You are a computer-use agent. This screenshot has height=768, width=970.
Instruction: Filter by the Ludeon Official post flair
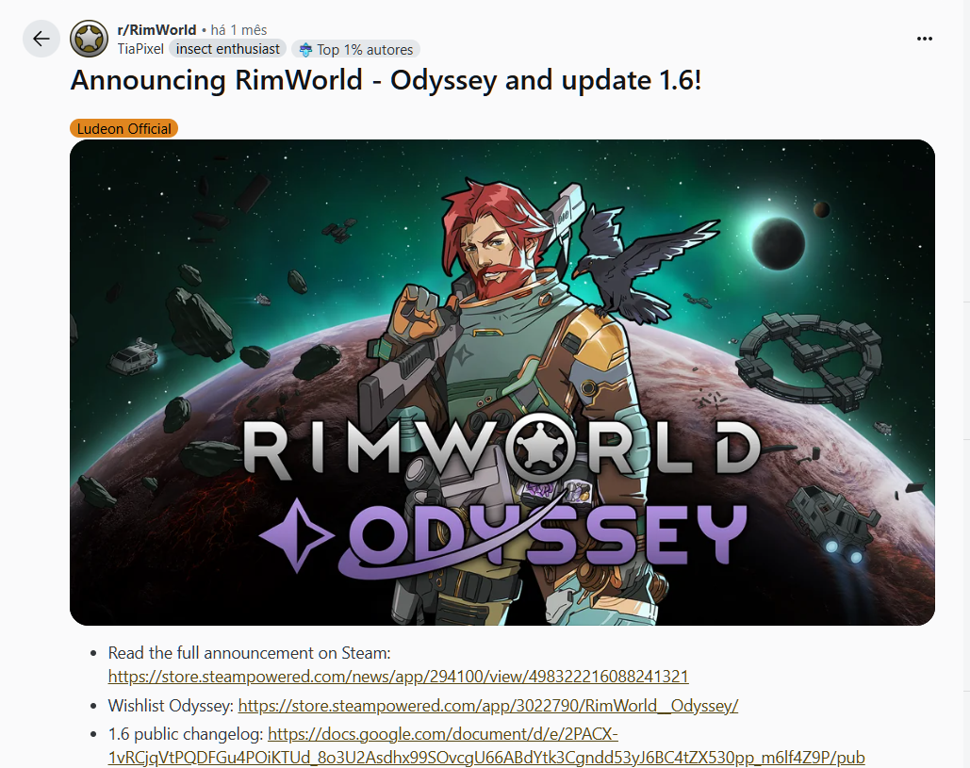[x=123, y=128]
